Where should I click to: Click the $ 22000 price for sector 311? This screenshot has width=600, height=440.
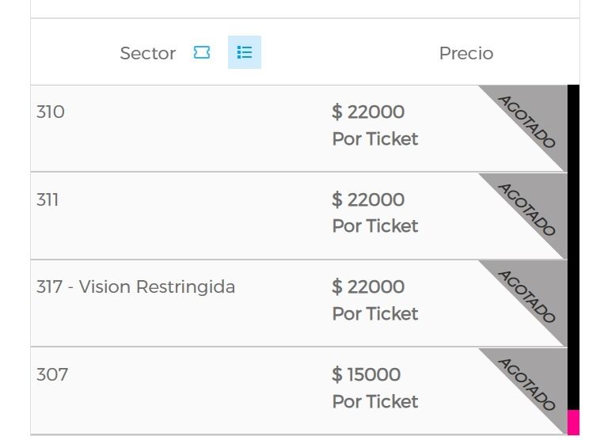368,199
